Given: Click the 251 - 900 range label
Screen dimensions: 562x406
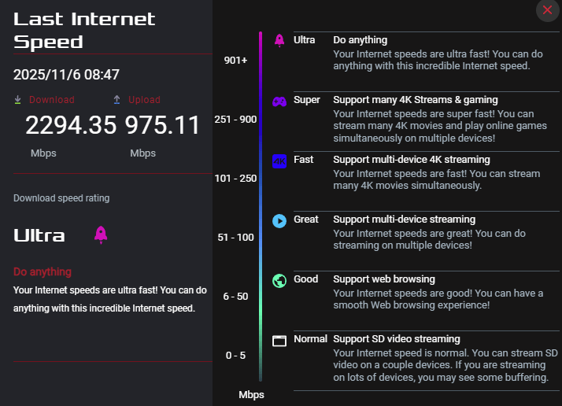Looking at the screenshot, I should [235, 120].
